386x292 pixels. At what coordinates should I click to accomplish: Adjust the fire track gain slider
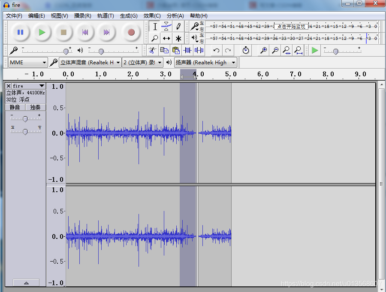pos(26,118)
